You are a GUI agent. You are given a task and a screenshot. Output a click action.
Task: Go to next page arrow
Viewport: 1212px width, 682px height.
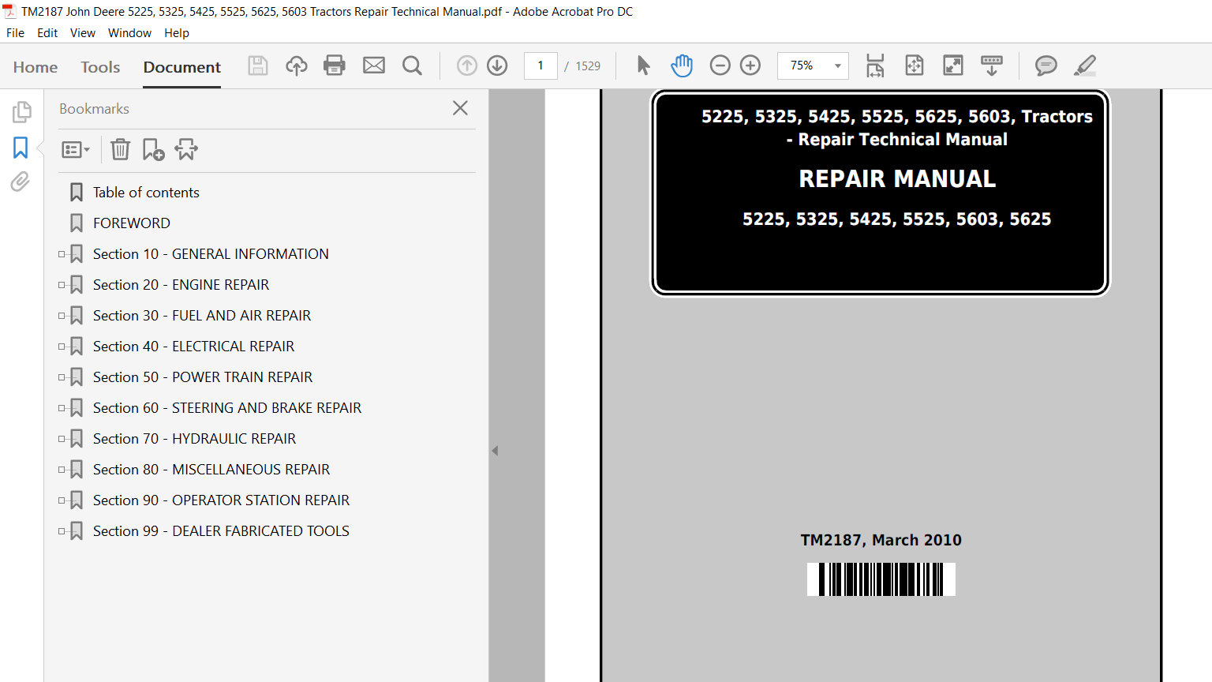(x=497, y=66)
